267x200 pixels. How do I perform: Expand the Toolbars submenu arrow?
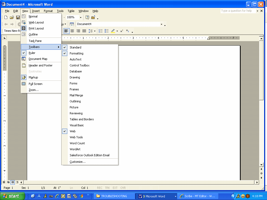tap(59, 47)
